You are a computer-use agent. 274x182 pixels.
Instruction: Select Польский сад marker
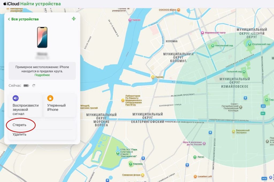[244, 71]
